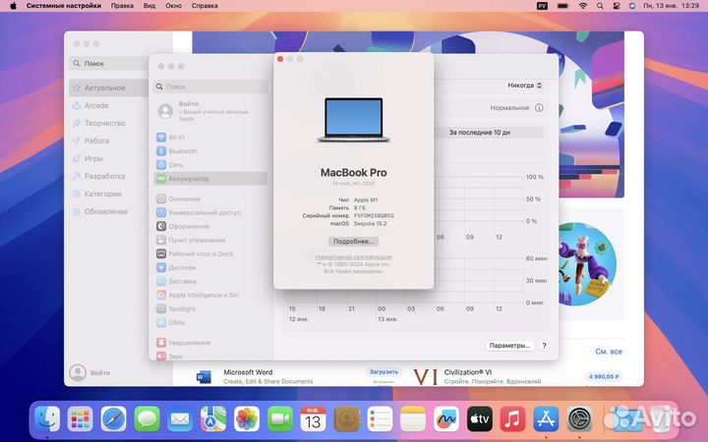Switch input source РУ in menu bar

pyautogui.click(x=542, y=6)
